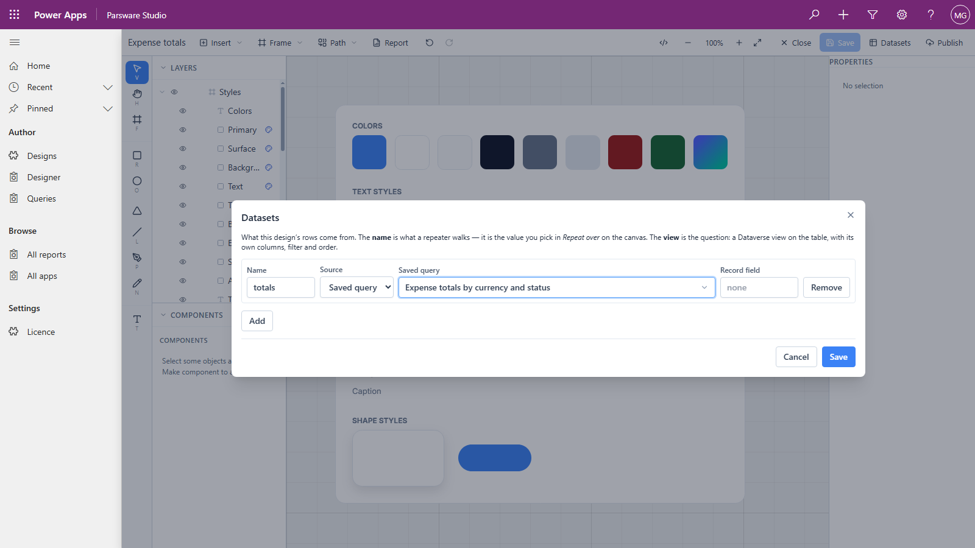Select the line tool
The height and width of the screenshot is (548, 975).
click(x=137, y=234)
